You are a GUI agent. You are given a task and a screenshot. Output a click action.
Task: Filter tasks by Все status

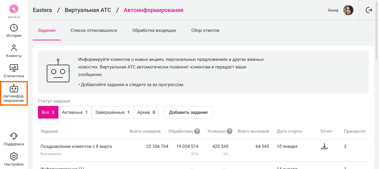coord(48,112)
